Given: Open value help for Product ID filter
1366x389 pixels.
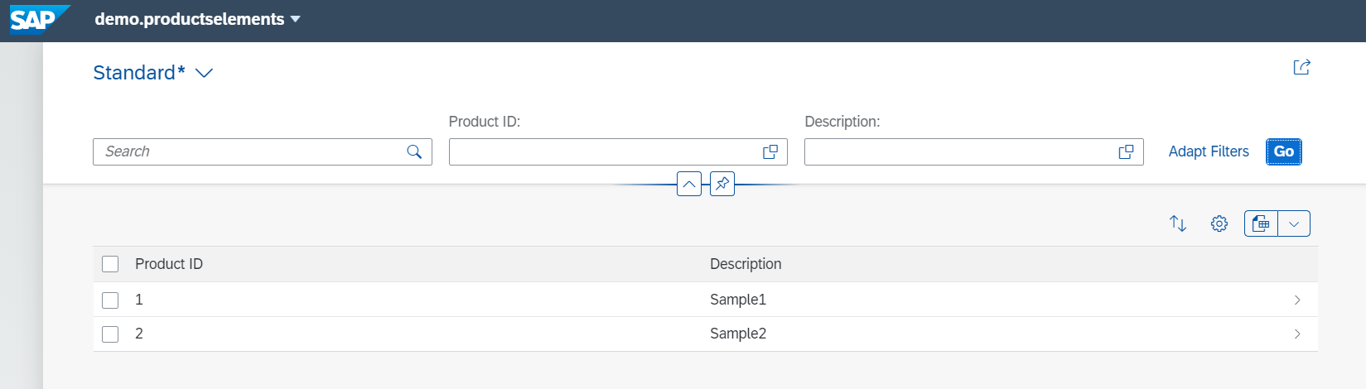Looking at the screenshot, I should click(770, 152).
